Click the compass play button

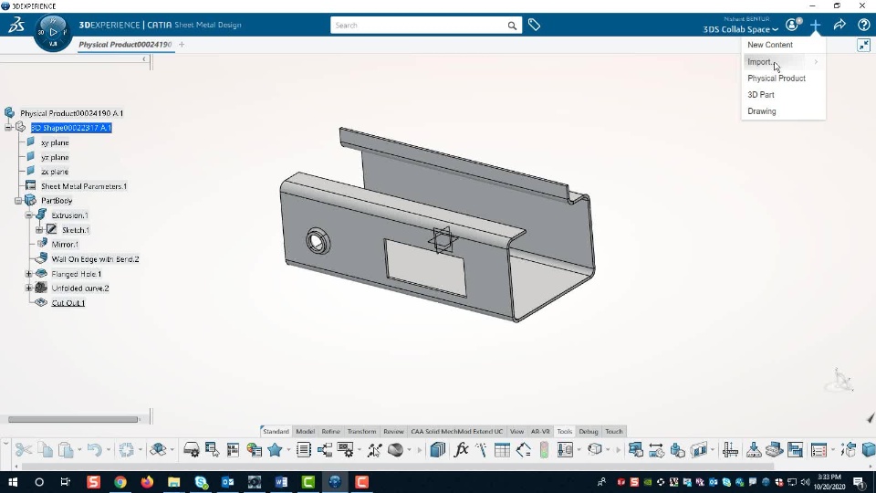[53, 32]
